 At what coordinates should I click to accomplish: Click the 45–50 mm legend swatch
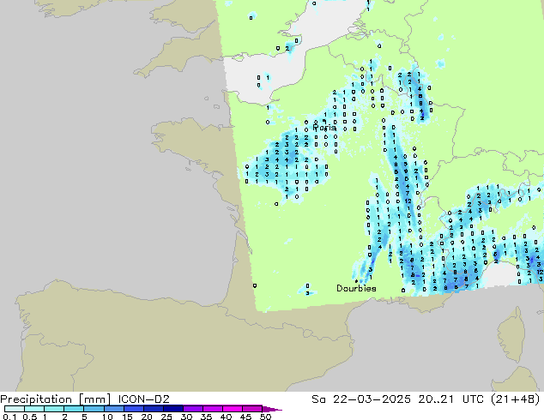252,409
